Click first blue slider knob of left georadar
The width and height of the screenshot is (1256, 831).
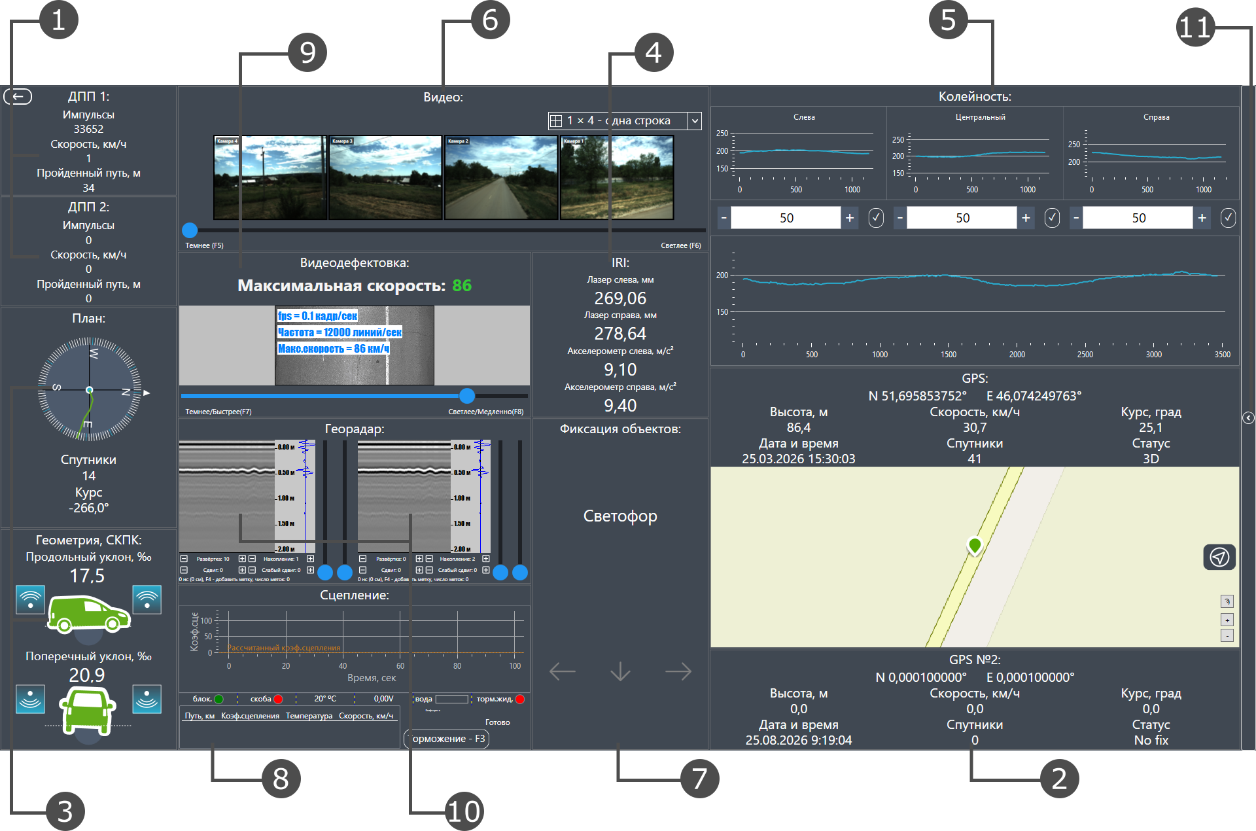pyautogui.click(x=325, y=573)
